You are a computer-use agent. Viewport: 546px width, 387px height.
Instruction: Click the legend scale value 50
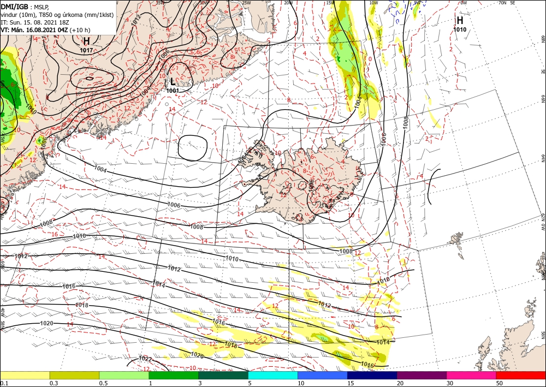(x=500, y=383)
